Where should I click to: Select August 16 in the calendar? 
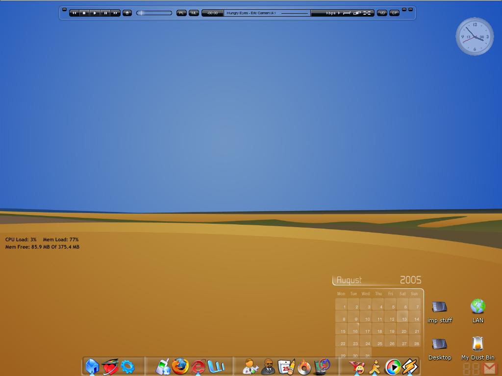pyautogui.click(x=354, y=329)
